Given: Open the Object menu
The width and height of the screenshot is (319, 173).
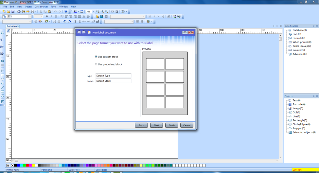Looking at the screenshot, I should pos(28,7).
